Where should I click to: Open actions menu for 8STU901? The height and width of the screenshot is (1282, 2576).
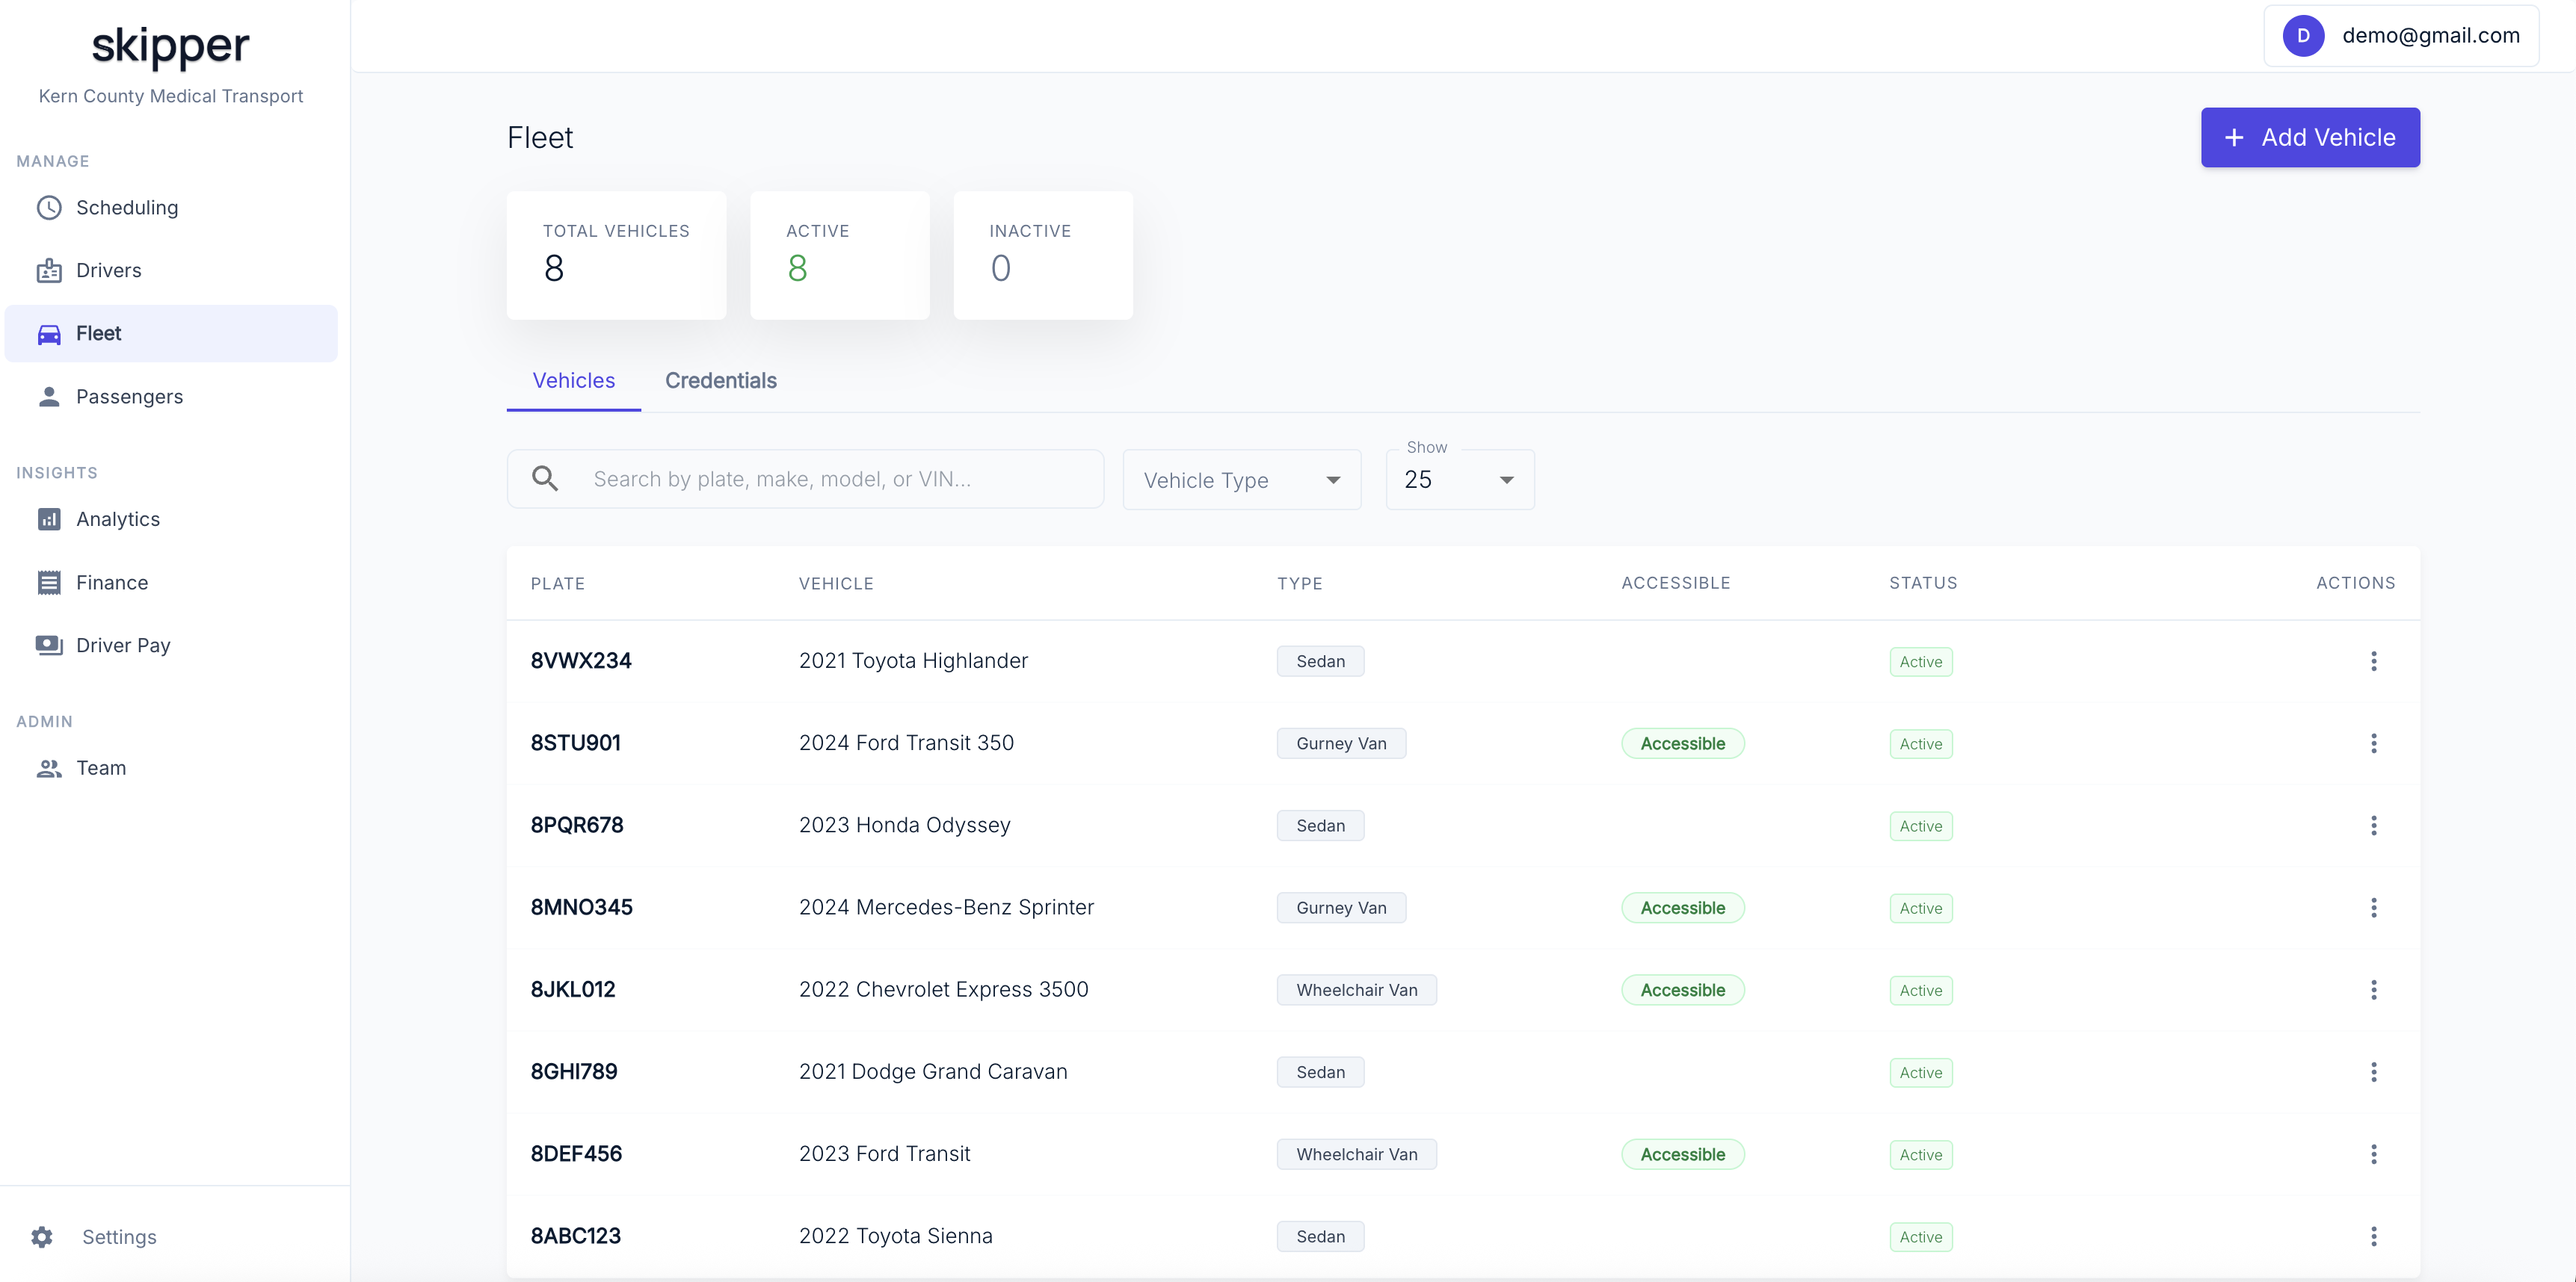[2373, 743]
